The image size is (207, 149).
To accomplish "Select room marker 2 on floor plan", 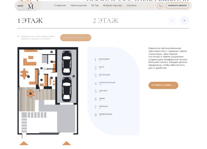I will point(41,68).
